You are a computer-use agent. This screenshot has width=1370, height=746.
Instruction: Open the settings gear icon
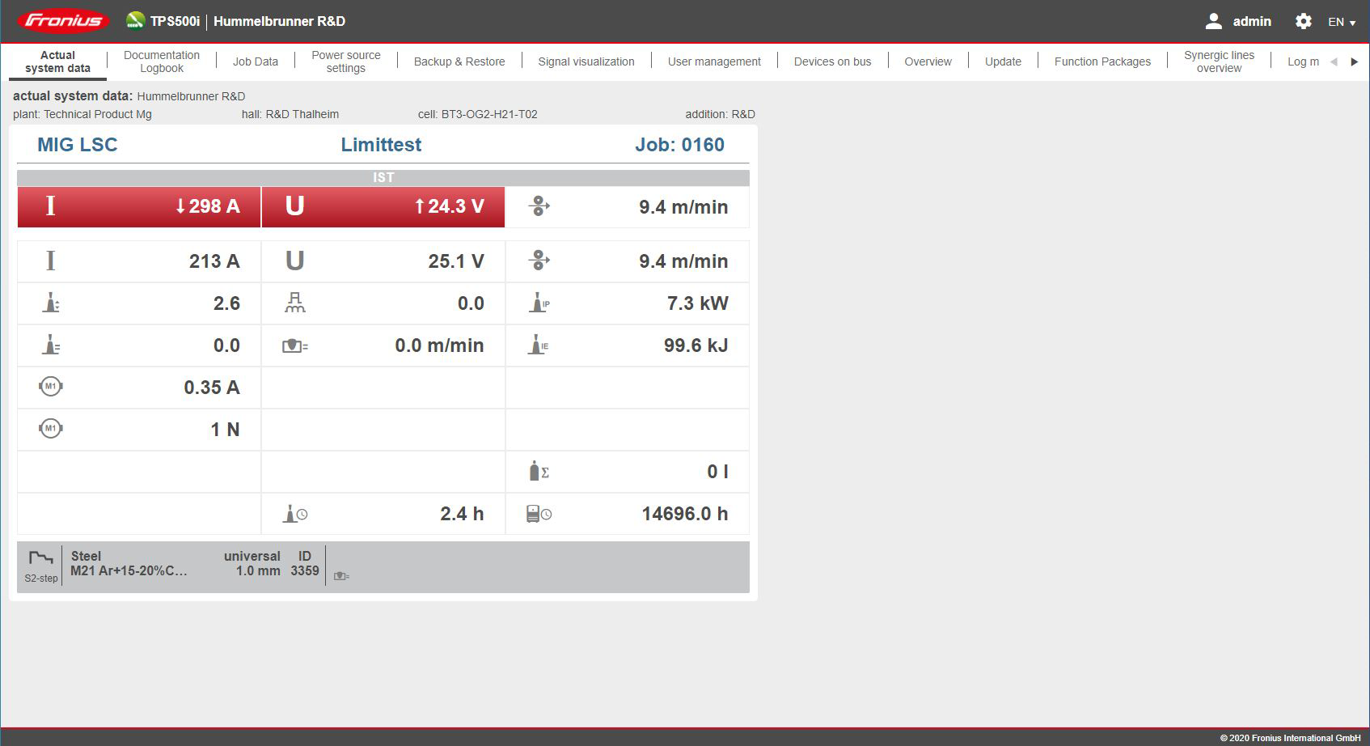tap(1303, 21)
